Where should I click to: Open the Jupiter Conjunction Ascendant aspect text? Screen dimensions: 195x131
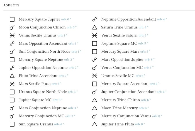point(128,92)
